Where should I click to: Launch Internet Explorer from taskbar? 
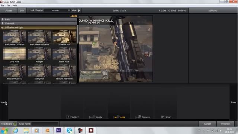pyautogui.click(x=16, y=131)
